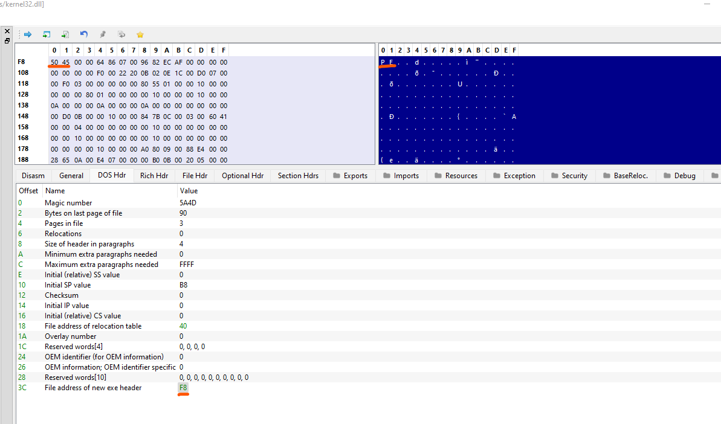
Task: Click the gray pushpin icon
Action: point(103,34)
